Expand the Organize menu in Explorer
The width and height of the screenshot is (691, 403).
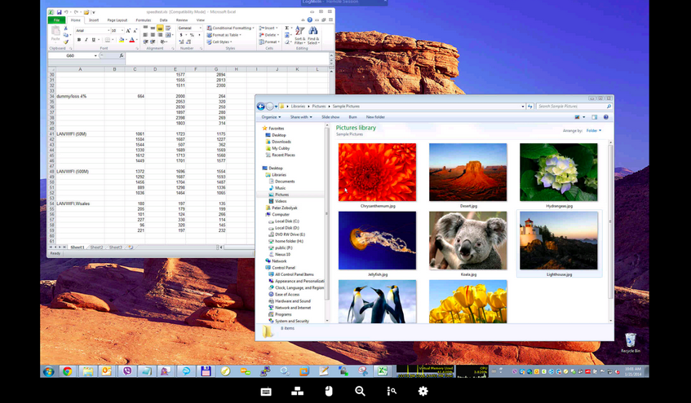(272, 117)
